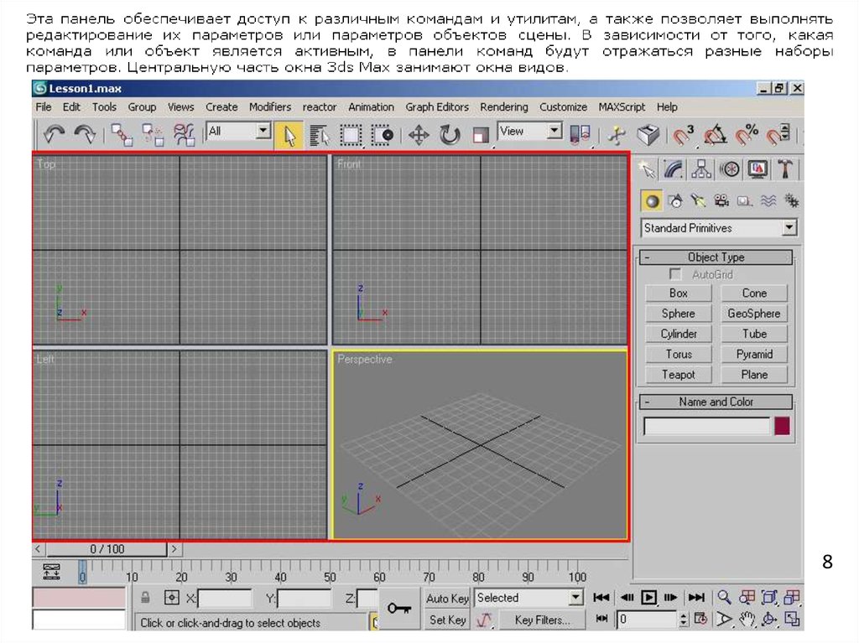
Task: Toggle Auto Key animation mode
Action: pyautogui.click(x=447, y=599)
